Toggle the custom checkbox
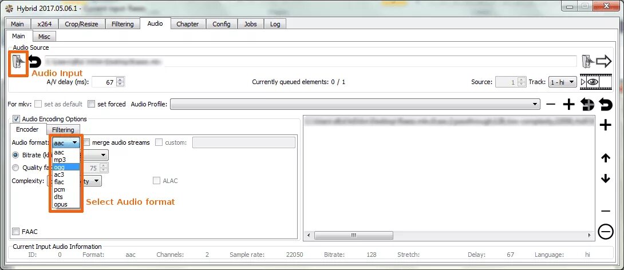Image resolution: width=624 pixels, height=270 pixels. [159, 142]
